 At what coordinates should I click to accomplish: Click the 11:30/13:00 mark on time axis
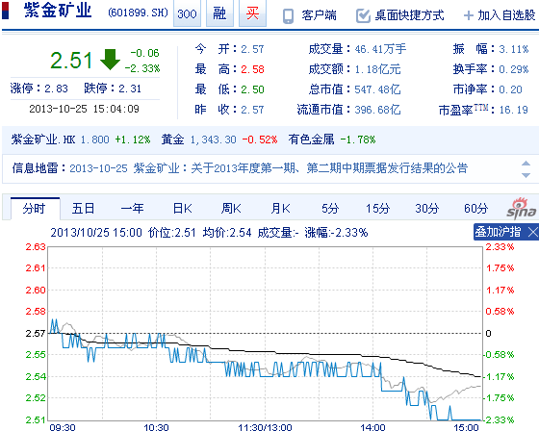point(265,427)
